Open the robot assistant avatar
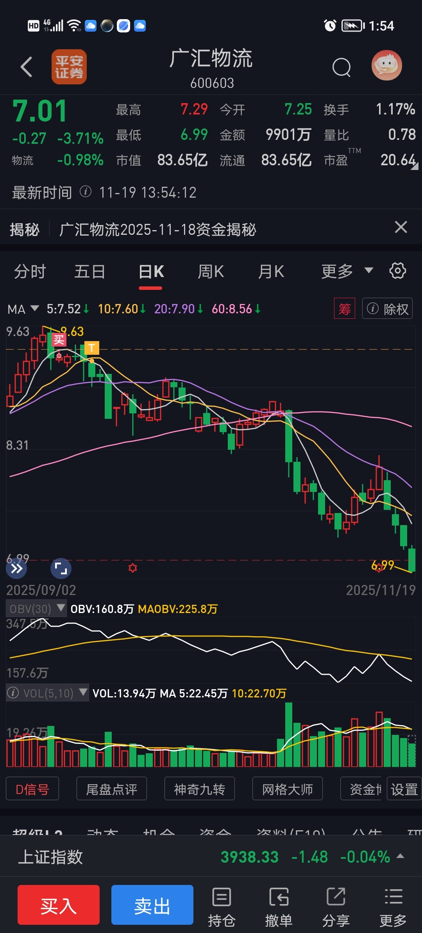The height and width of the screenshot is (933, 422). click(386, 65)
